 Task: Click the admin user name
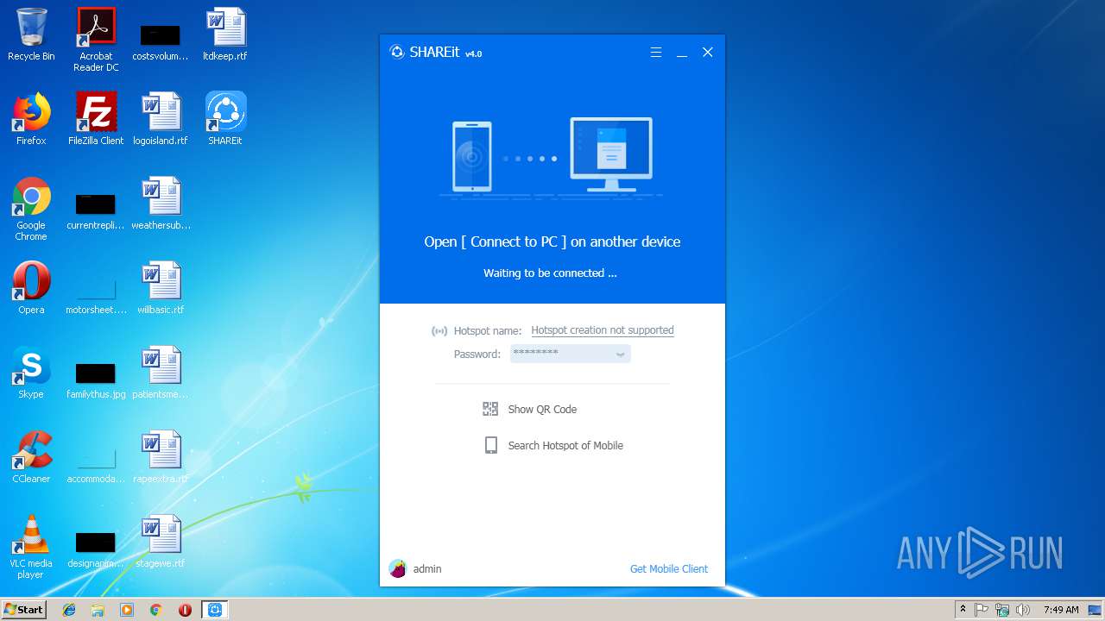point(427,569)
